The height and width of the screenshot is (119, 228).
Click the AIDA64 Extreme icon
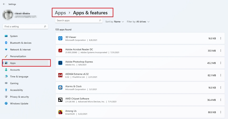point(60,75)
